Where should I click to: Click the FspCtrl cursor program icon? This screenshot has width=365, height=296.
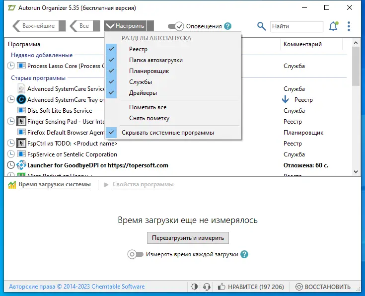point(21,143)
